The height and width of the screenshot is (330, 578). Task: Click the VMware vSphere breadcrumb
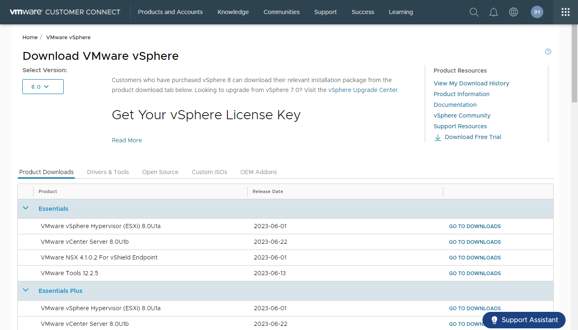(x=68, y=37)
